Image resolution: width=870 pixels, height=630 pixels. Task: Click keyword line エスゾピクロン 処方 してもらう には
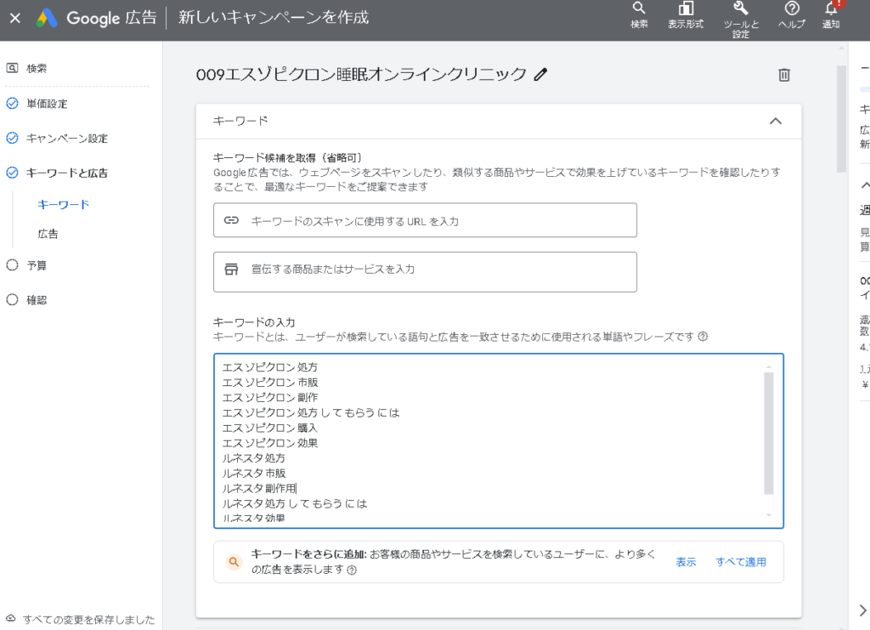[311, 413]
